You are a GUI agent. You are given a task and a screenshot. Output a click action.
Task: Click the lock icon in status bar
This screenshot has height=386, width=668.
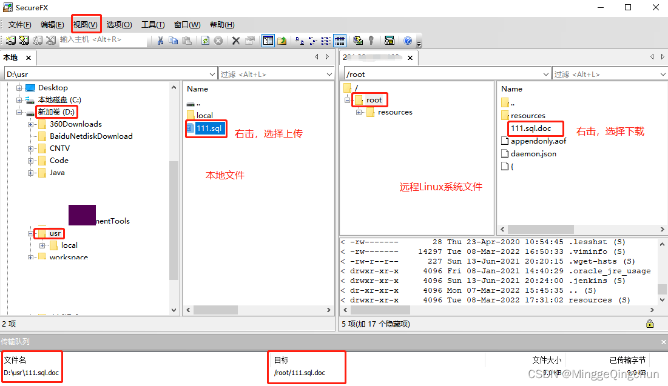coord(650,324)
